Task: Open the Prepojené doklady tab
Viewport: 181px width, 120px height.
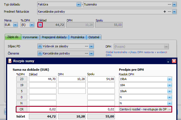Action: 55,37
